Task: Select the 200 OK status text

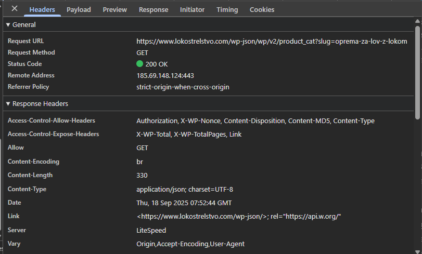Action: tap(157, 64)
